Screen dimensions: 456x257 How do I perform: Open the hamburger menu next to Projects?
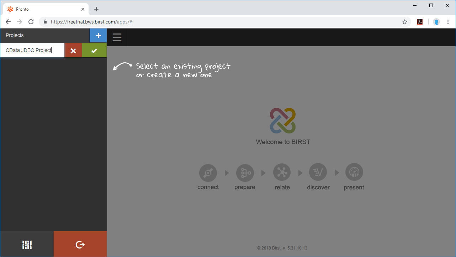[x=117, y=37]
